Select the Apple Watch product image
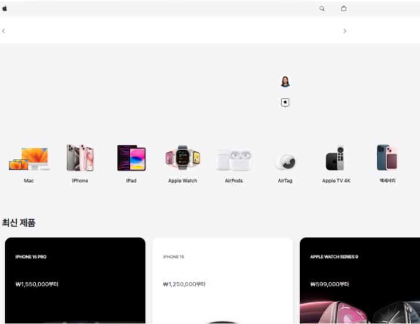 click(182, 158)
